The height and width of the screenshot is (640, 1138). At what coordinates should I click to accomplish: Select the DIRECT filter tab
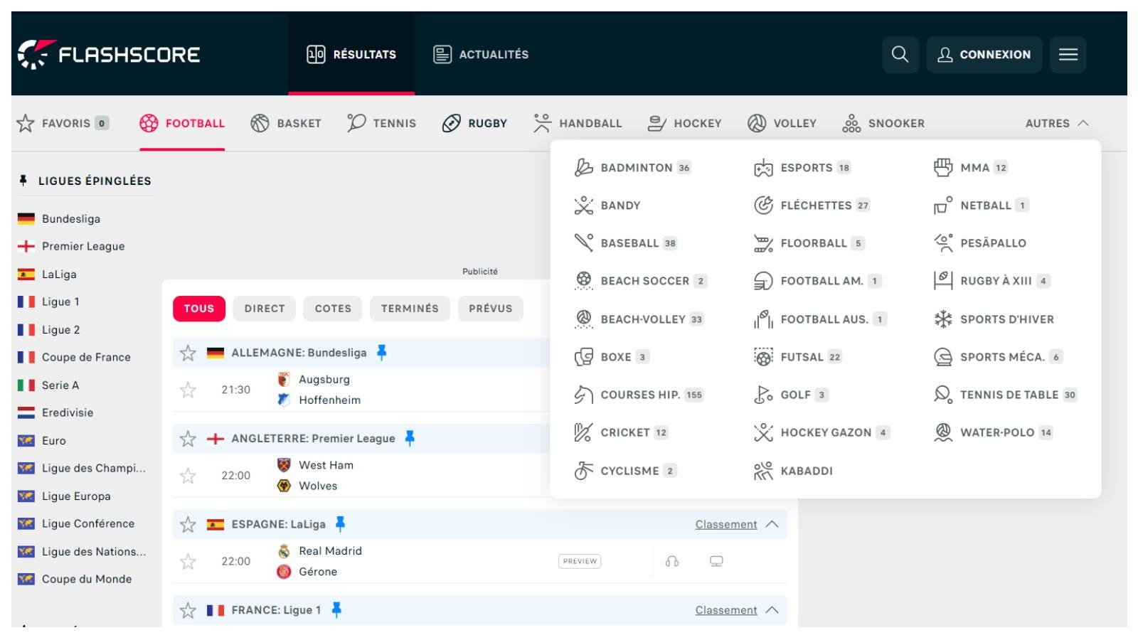(x=265, y=309)
